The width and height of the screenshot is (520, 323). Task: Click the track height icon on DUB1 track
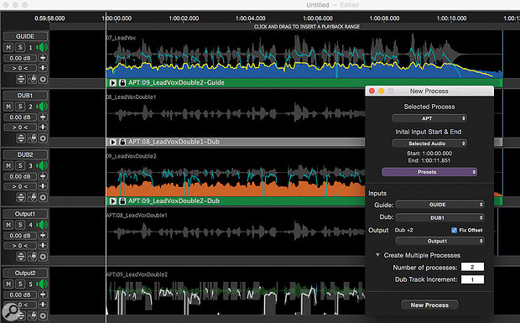[x=21, y=138]
